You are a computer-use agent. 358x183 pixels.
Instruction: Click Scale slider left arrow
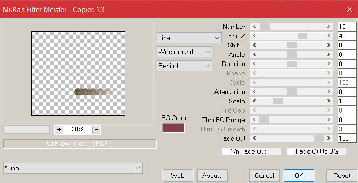[254, 101]
